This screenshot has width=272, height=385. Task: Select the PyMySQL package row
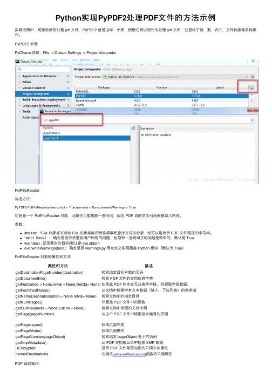161,92
